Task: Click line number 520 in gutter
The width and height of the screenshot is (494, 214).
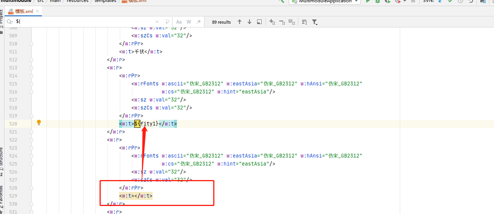Action: click(x=13, y=124)
